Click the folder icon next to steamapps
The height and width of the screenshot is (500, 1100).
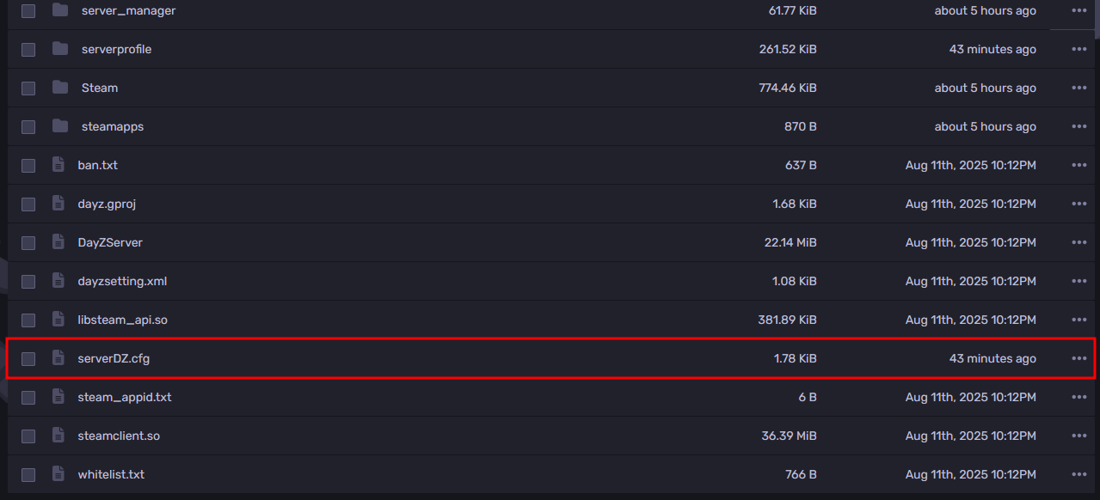59,126
